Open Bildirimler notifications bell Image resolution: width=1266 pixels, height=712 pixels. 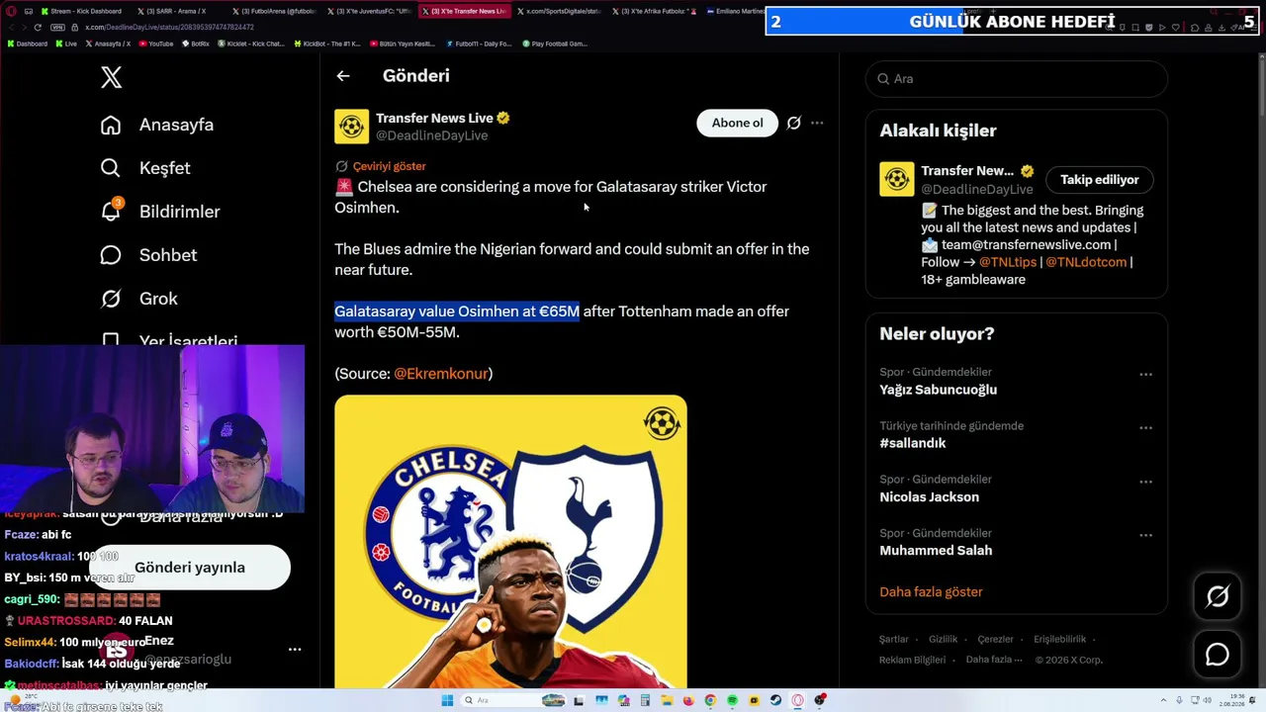coord(160,212)
